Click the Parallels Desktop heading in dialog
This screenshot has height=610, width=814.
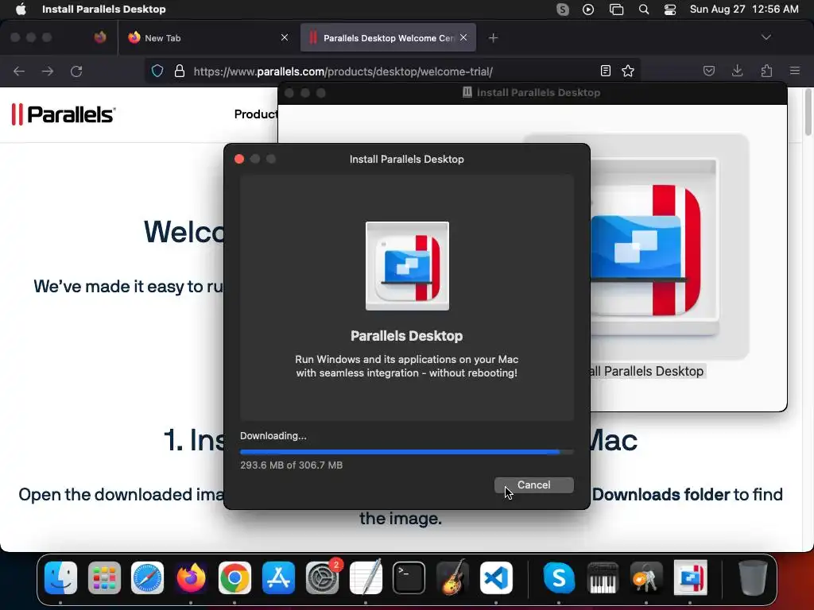[406, 336]
